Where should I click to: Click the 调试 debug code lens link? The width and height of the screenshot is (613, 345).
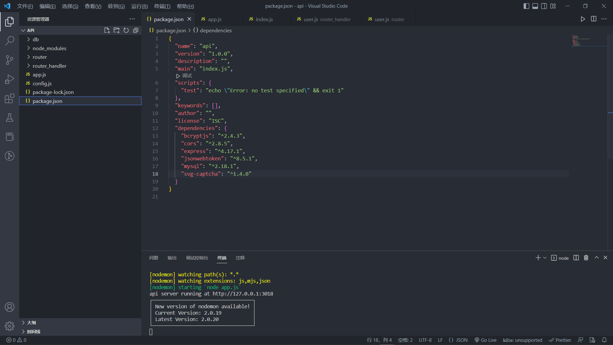pos(187,76)
